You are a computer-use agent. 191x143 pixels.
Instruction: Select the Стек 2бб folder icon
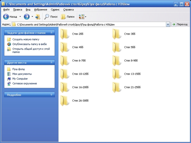coord(65,34)
